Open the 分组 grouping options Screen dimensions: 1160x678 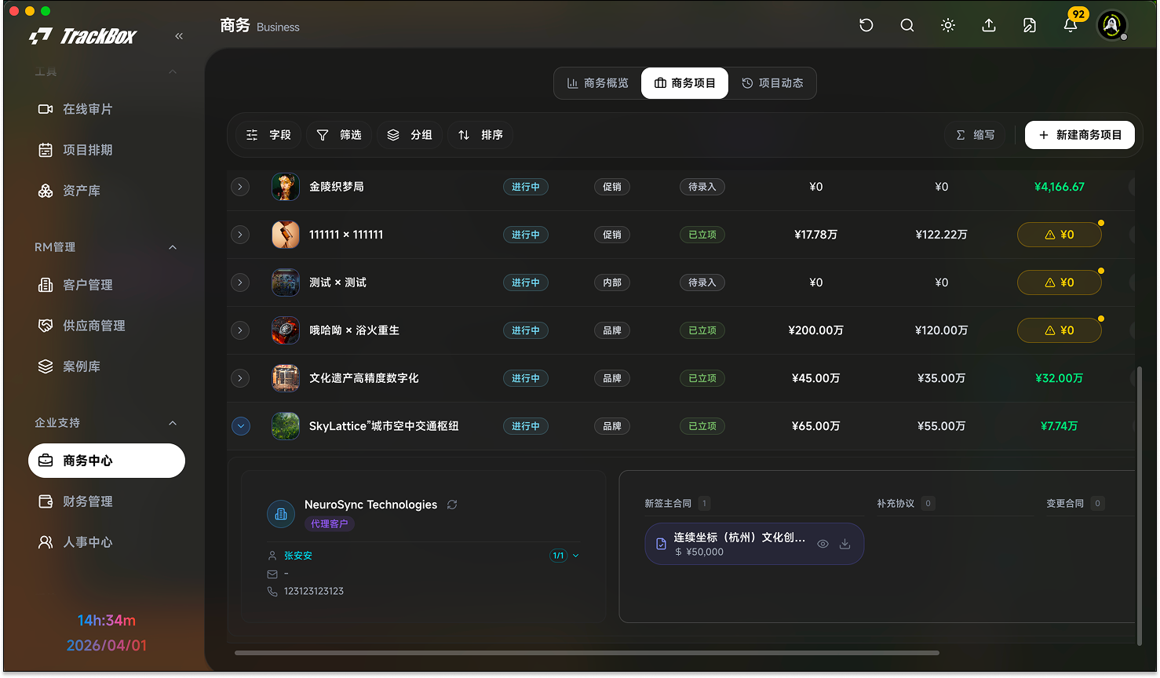[410, 135]
